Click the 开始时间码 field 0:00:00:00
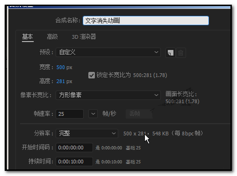 click(74, 148)
